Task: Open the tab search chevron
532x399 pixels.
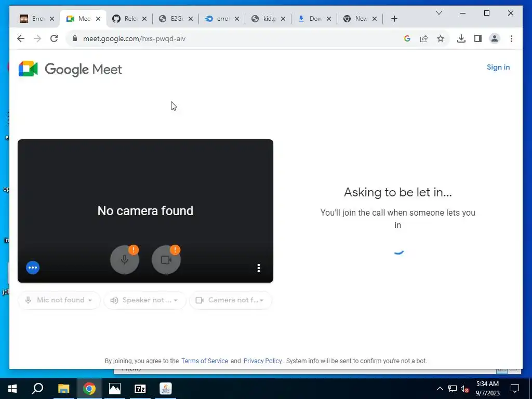Action: pos(438,13)
